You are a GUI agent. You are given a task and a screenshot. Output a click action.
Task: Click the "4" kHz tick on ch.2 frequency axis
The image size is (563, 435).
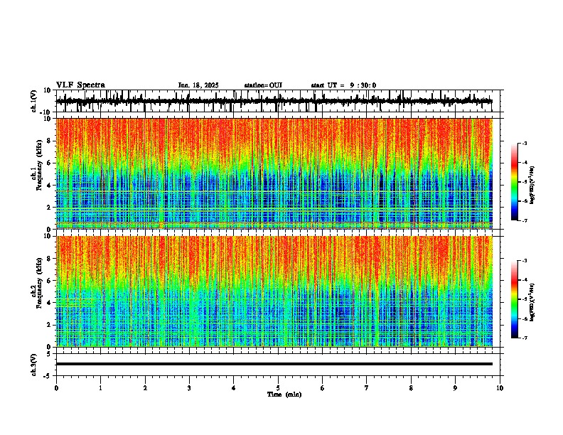pyautogui.click(x=49, y=303)
